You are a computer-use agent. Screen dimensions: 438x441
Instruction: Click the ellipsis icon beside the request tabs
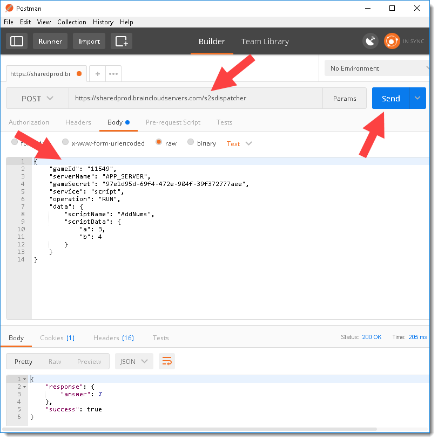pos(113,74)
